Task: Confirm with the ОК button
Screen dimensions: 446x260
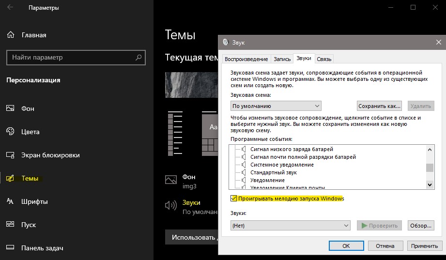Action: click(x=346, y=246)
